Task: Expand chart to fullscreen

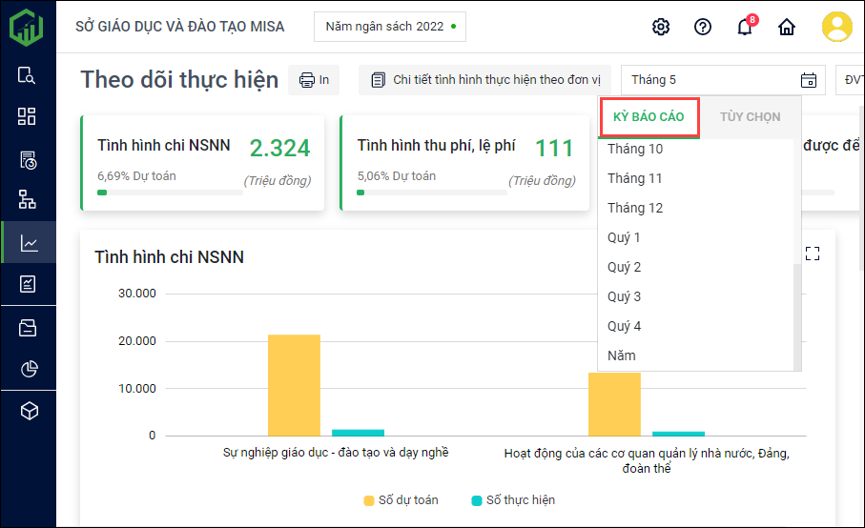Action: 813,254
